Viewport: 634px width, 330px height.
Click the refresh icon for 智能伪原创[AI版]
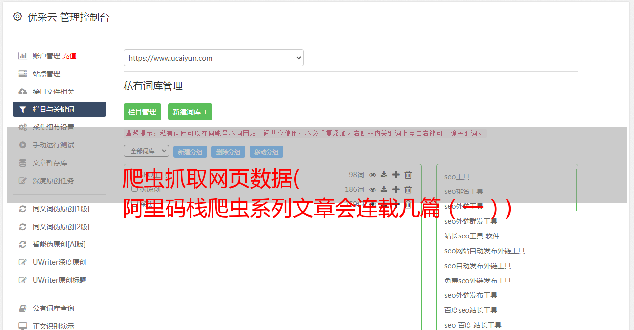tap(22, 244)
